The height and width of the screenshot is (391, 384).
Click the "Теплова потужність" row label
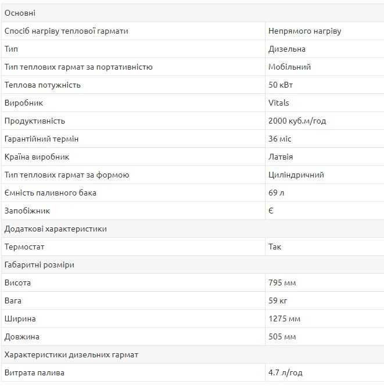[42, 85]
